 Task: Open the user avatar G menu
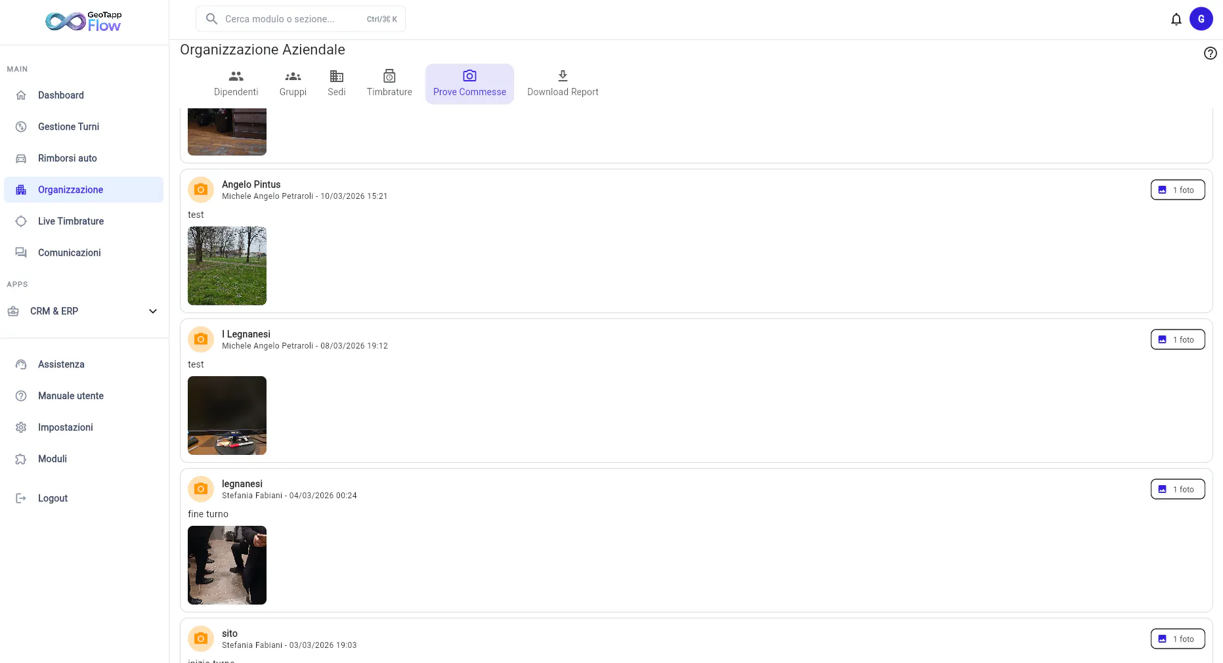tap(1201, 19)
